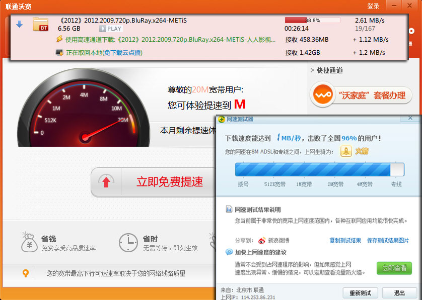The image size is (422, 300).
Task: Play the 2012 movie with PLAY button
Action: point(111,29)
